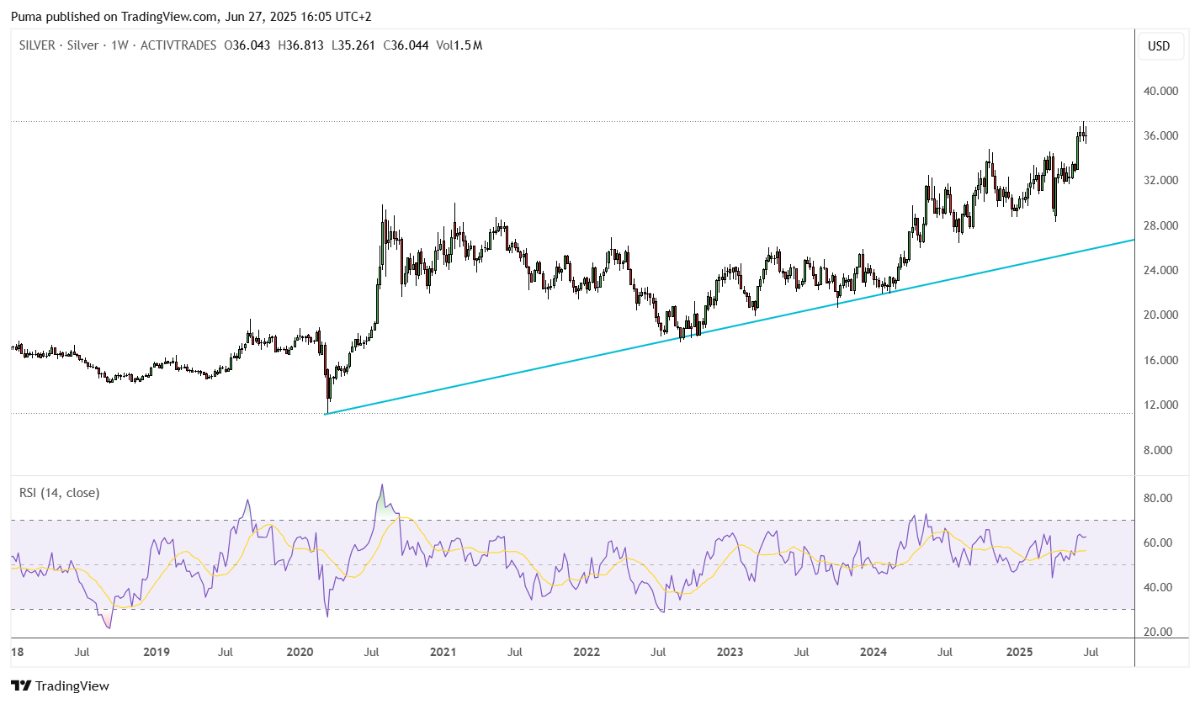Screen dimensions: 1200x704
Task: Click the 2025 label on time axis
Action: coord(1019,652)
